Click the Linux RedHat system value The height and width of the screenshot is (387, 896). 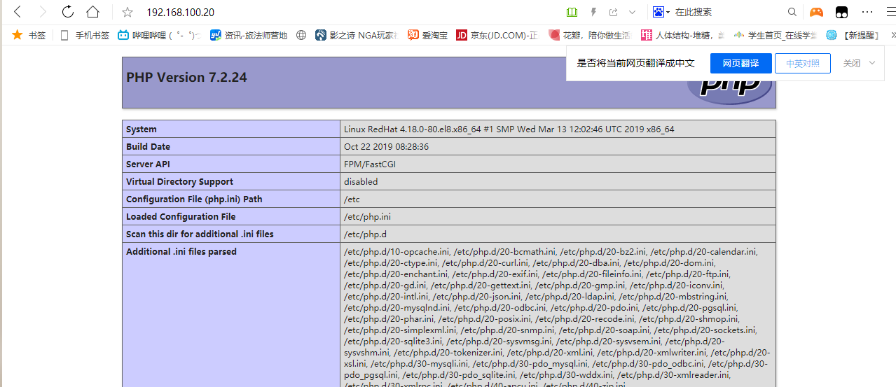[x=509, y=129]
